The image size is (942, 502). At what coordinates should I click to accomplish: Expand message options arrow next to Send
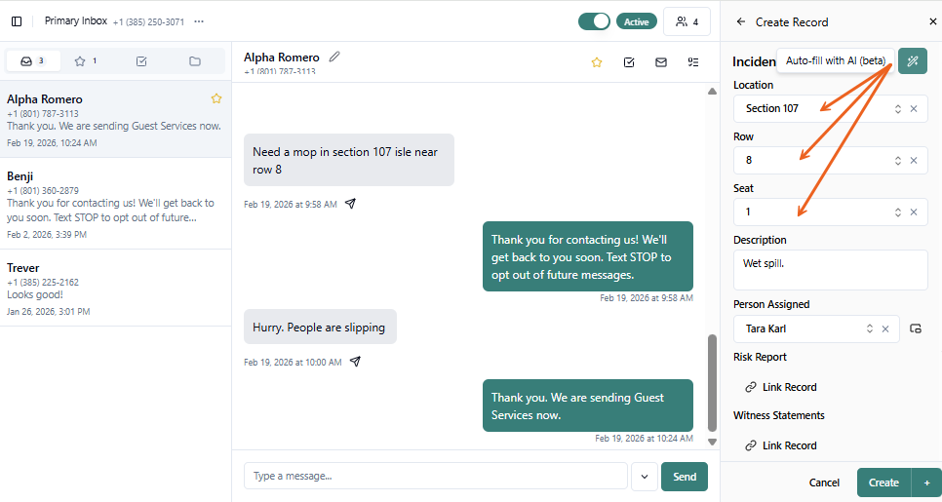tap(645, 477)
